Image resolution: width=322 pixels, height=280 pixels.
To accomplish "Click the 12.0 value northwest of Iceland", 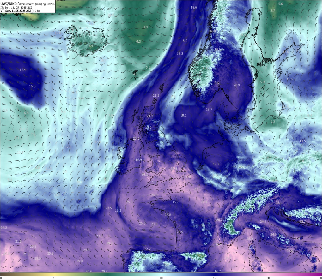I will click(58, 33).
